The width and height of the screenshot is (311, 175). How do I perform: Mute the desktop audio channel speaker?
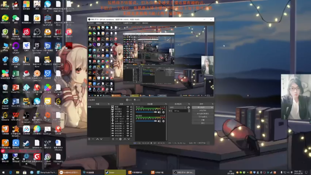pos(159,121)
